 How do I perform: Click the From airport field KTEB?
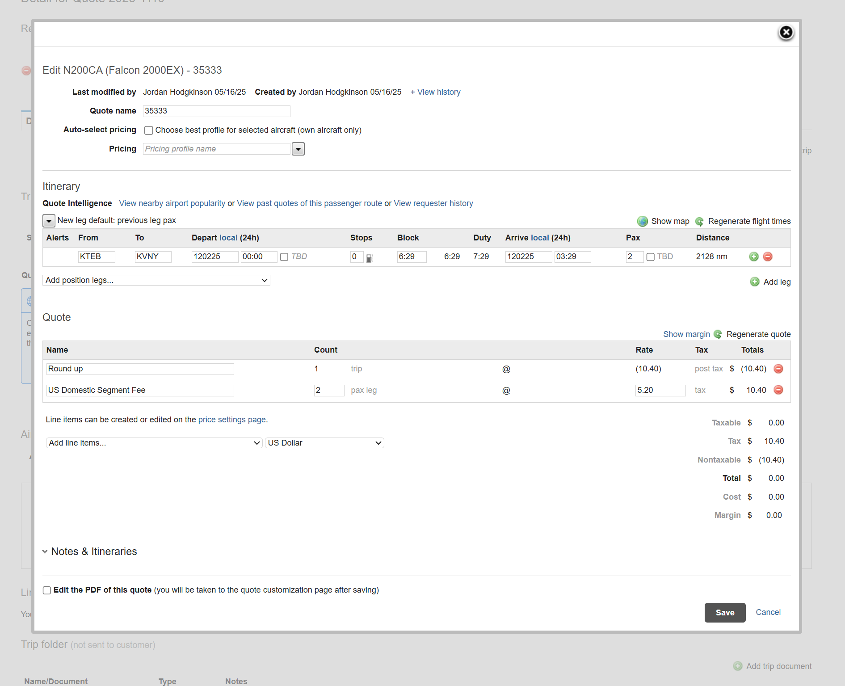[x=97, y=257]
